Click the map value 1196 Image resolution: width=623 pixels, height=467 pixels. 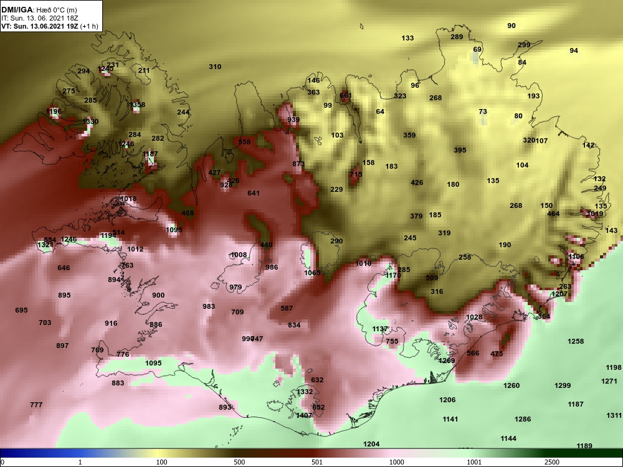(54, 111)
